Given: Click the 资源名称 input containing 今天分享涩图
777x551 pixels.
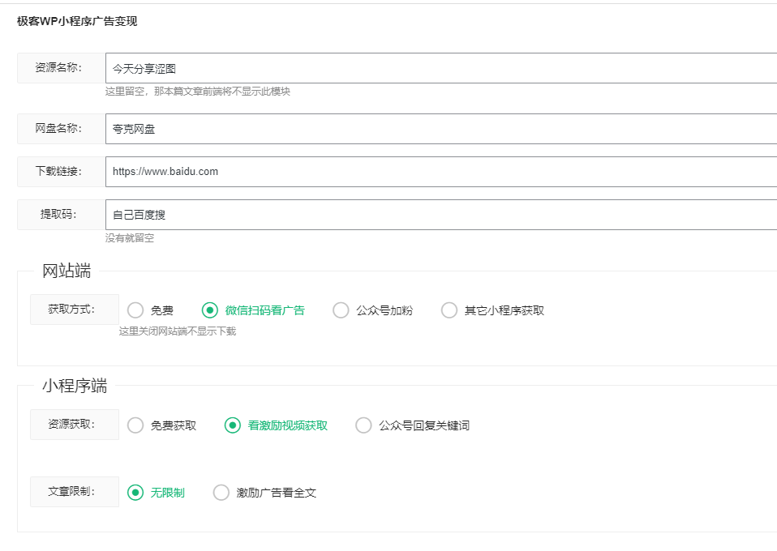Looking at the screenshot, I should point(324,67).
